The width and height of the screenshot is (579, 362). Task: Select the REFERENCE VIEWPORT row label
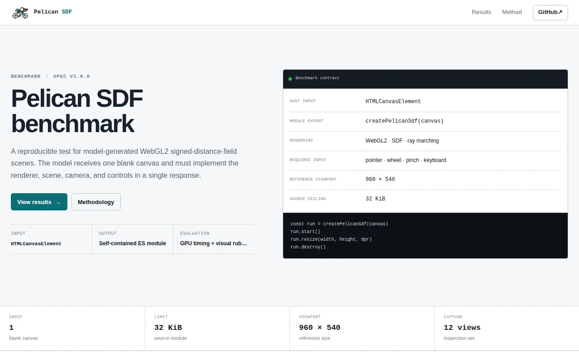(x=313, y=180)
